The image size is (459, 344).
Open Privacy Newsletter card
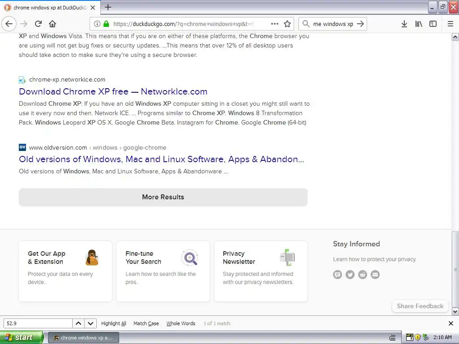point(261,271)
